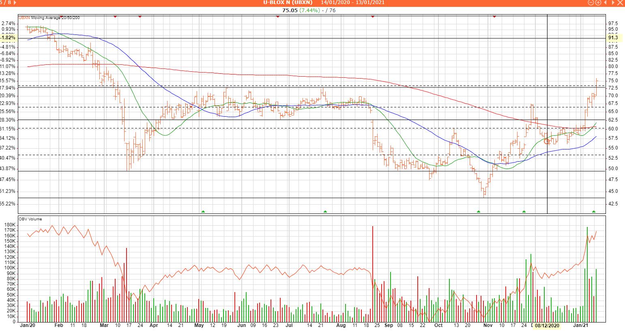Zoom out the chart with minus icon
This screenshot has width=625, height=331.
coord(591,2)
